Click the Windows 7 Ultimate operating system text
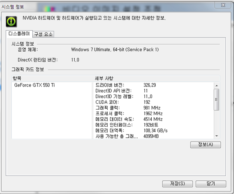This screenshot has width=234, height=194. 115,50
